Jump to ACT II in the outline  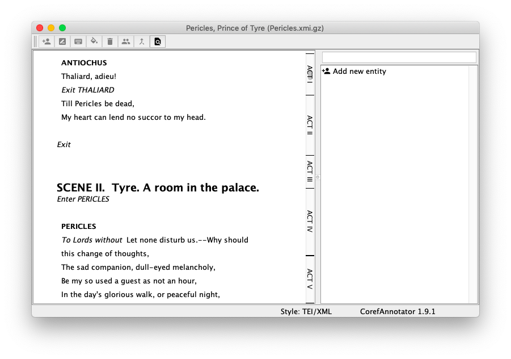[x=310, y=125]
